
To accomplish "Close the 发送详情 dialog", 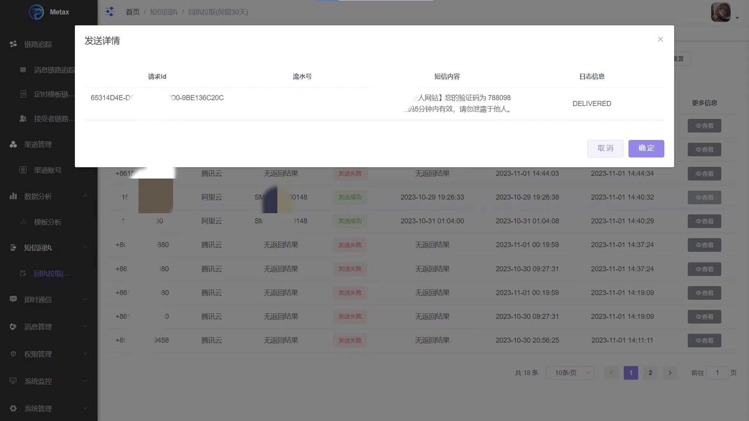I will pos(660,39).
